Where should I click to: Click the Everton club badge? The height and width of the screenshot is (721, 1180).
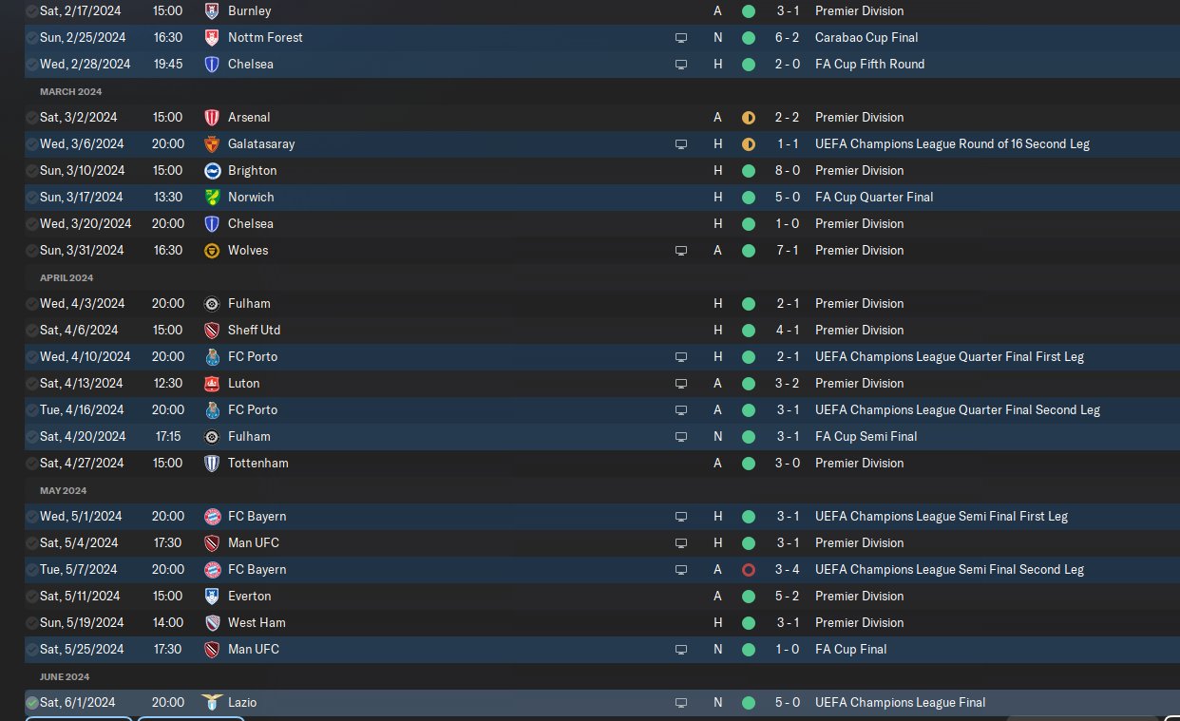pyautogui.click(x=212, y=597)
